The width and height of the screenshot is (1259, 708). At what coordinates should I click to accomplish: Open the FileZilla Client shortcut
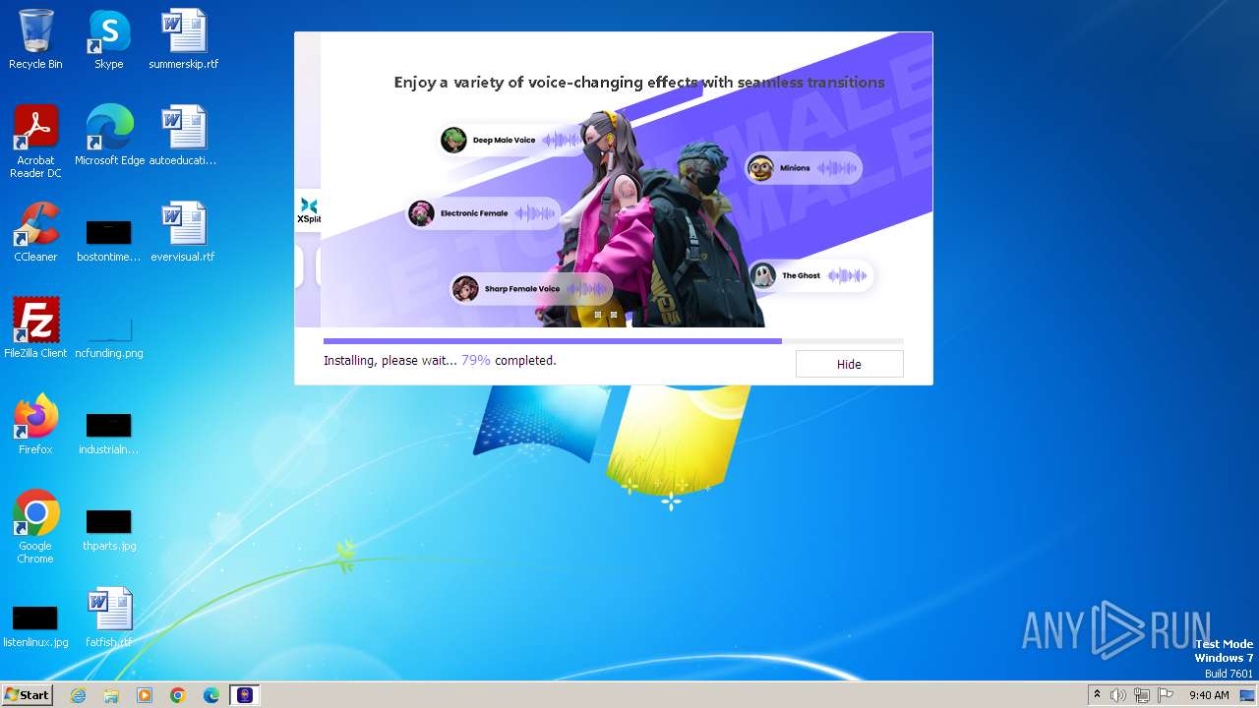click(x=35, y=328)
